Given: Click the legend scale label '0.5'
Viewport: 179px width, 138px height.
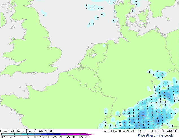Looking at the screenshot, I should click(x=10, y=137).
